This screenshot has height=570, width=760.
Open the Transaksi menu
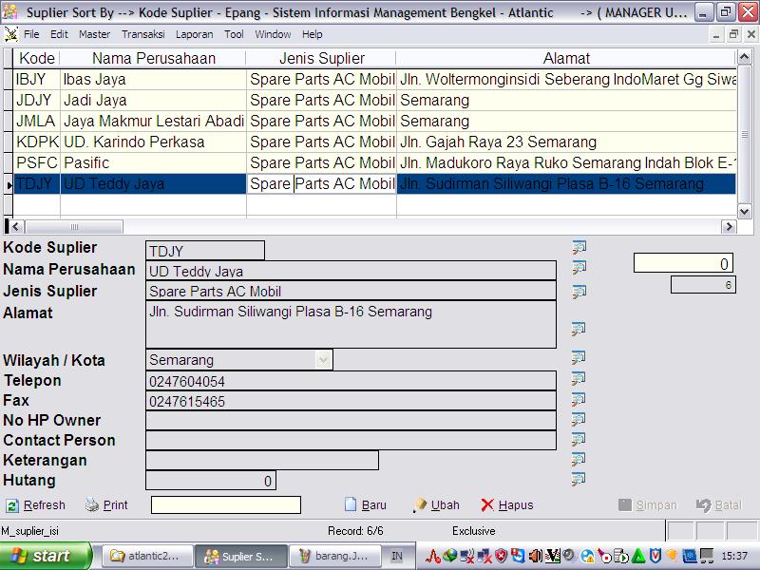pos(142,34)
